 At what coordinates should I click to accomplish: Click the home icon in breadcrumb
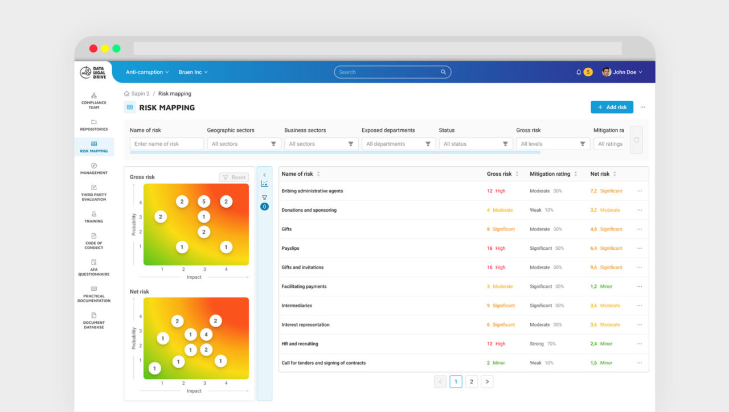click(126, 93)
